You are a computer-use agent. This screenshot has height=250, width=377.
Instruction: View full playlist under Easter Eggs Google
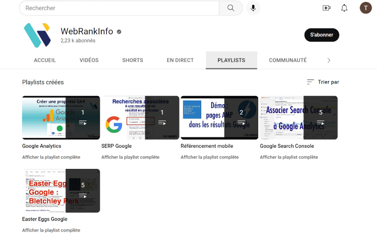51,230
